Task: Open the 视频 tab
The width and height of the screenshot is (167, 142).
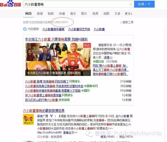Action: coord(95,14)
